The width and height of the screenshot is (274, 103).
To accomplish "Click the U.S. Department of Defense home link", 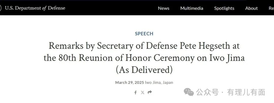I will click(x=35, y=8).
